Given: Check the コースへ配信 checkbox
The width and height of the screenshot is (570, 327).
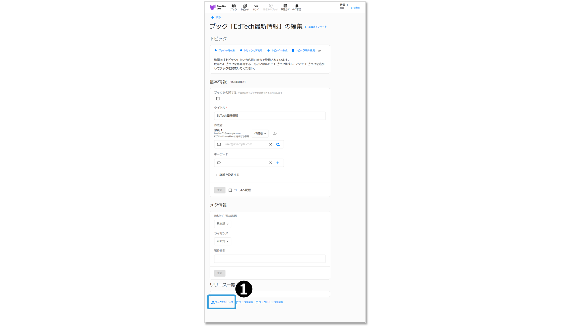Looking at the screenshot, I should (230, 190).
